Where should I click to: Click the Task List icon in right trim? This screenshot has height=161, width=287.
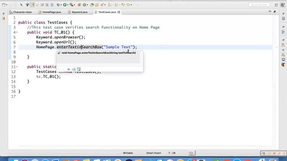point(283,19)
